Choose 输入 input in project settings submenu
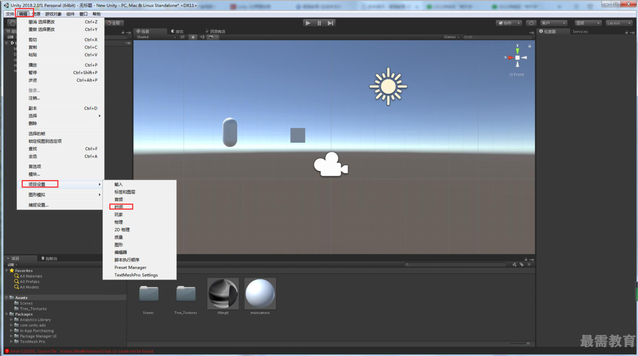This screenshot has height=356, width=638. point(140,184)
